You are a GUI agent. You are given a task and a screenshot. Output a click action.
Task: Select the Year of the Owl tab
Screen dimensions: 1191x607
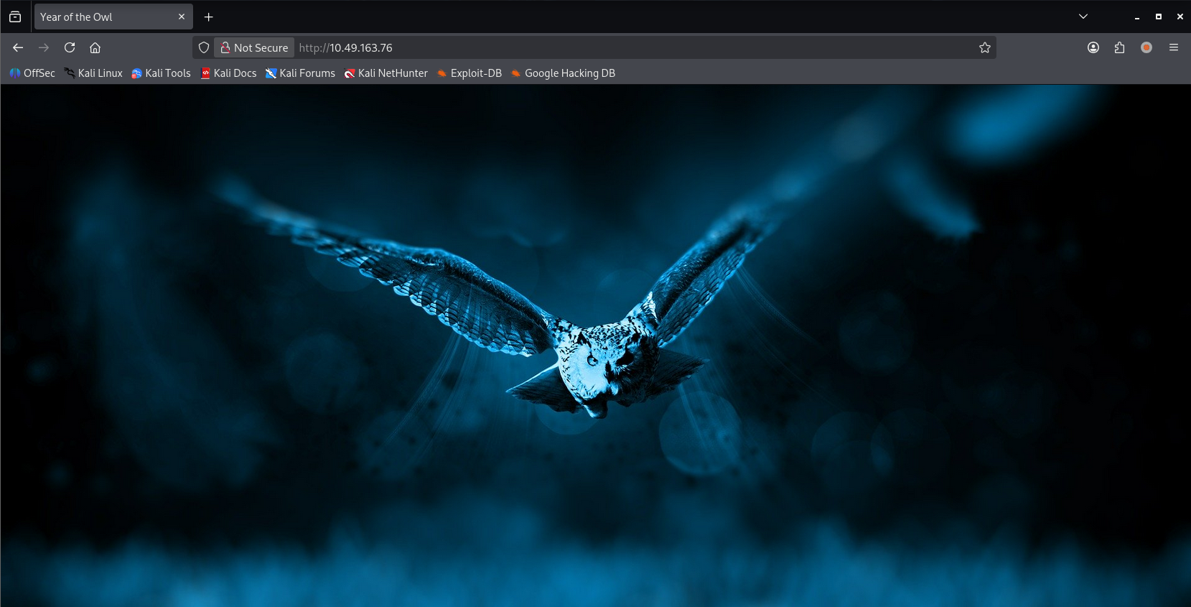click(101, 17)
